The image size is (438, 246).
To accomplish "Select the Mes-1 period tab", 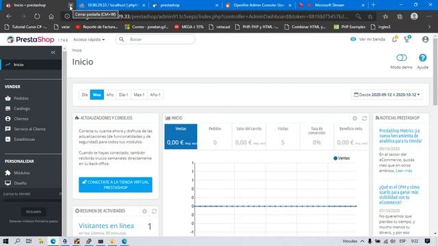I will tap(139, 94).
